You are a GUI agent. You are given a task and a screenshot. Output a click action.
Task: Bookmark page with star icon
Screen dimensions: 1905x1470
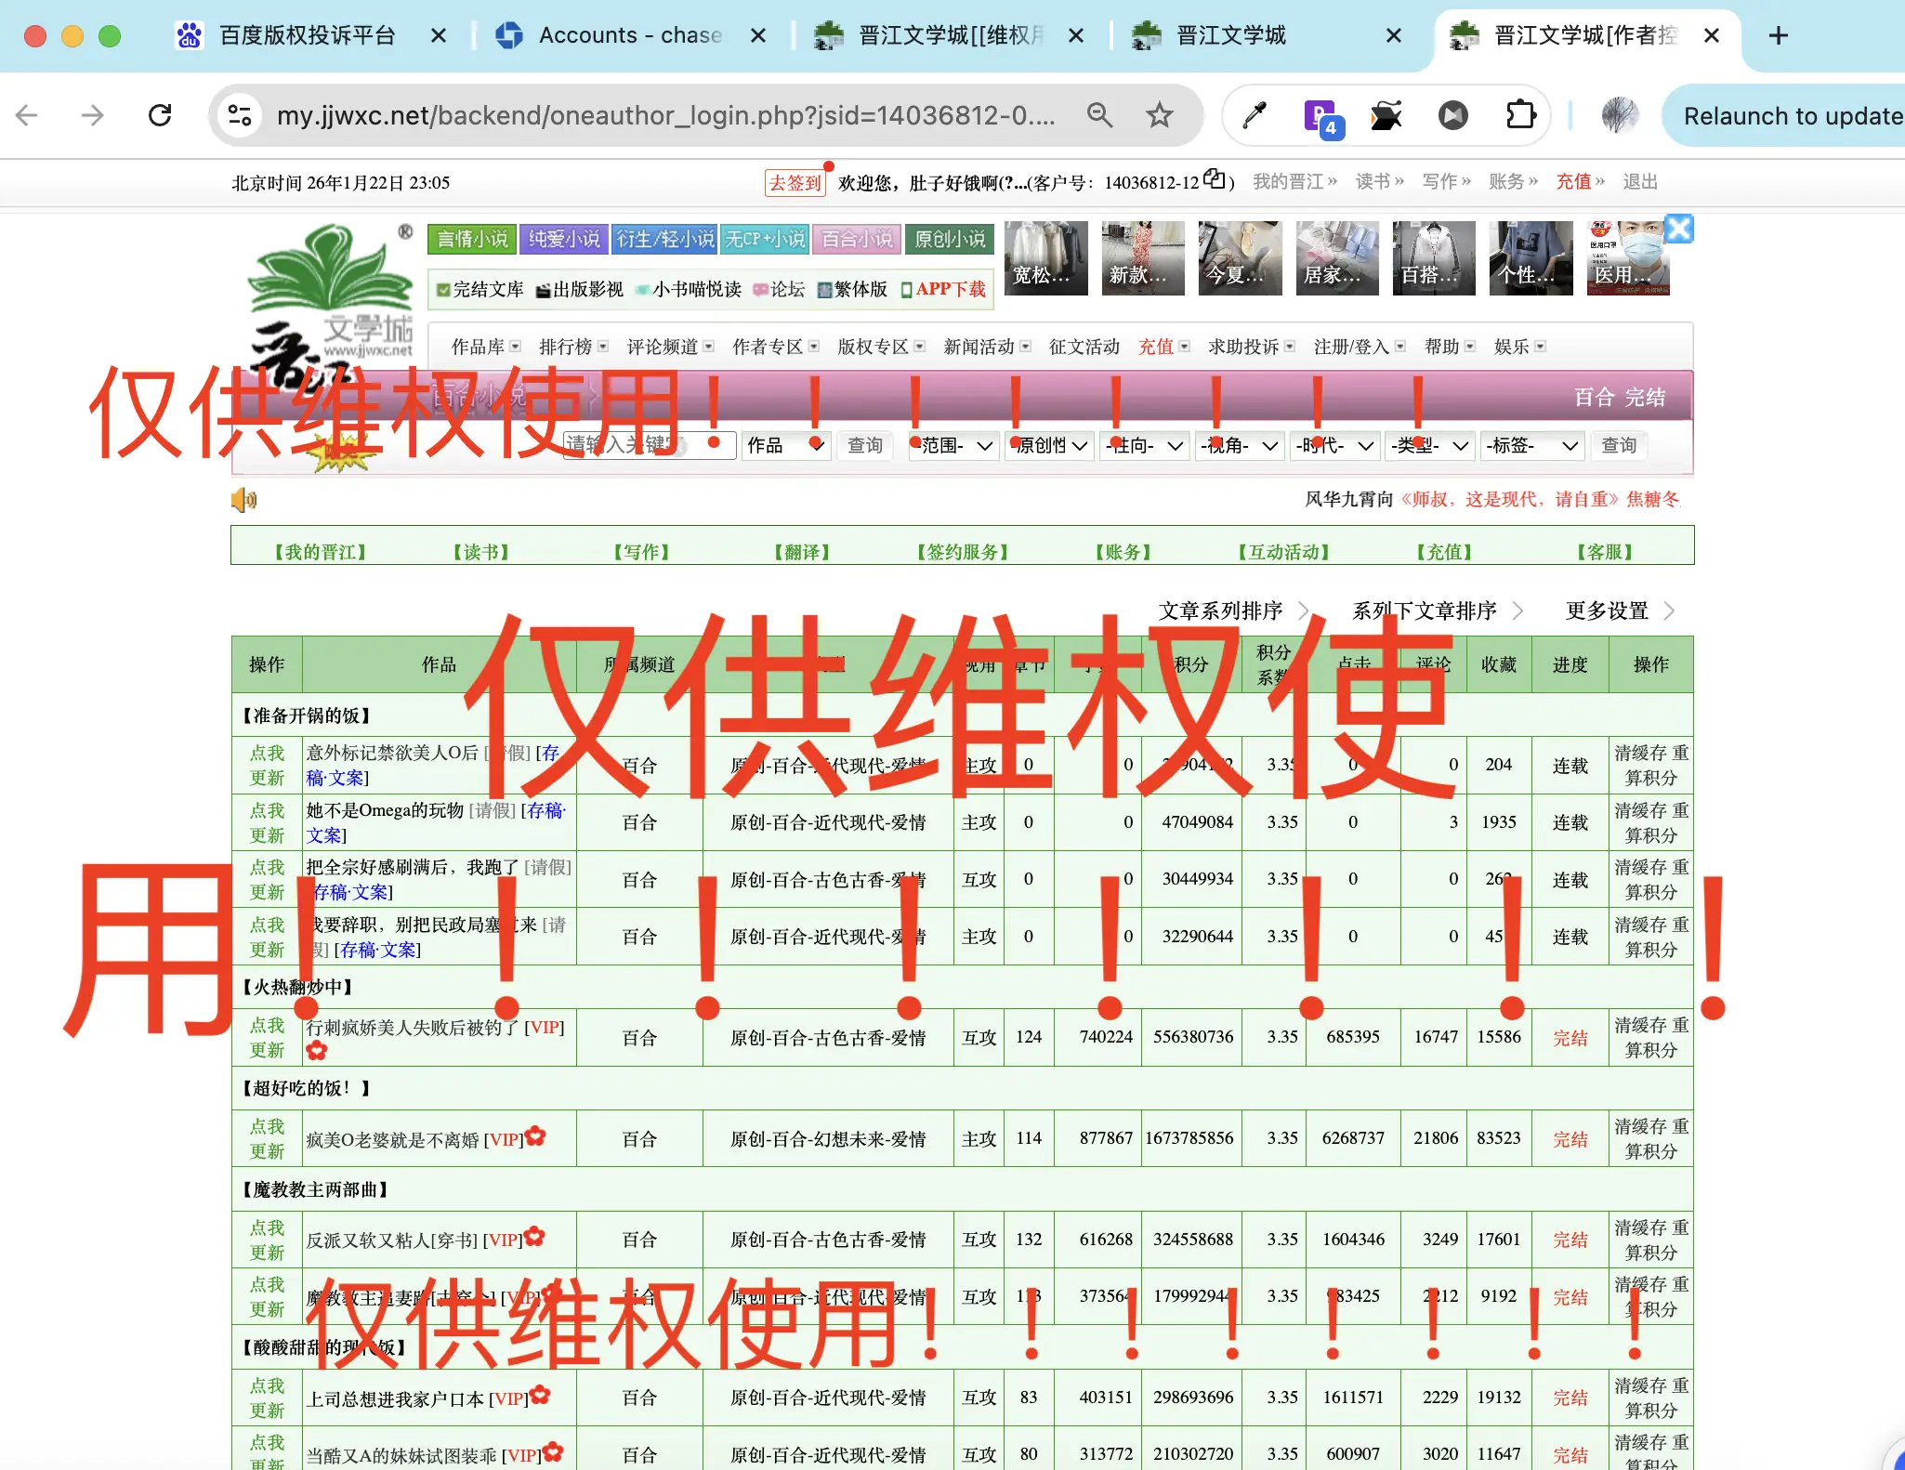(1159, 115)
